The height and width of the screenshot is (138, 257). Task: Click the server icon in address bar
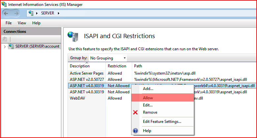(x=31, y=13)
